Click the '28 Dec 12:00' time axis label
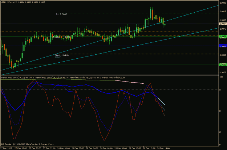This screenshot has height=150, width=227. click(x=149, y=149)
